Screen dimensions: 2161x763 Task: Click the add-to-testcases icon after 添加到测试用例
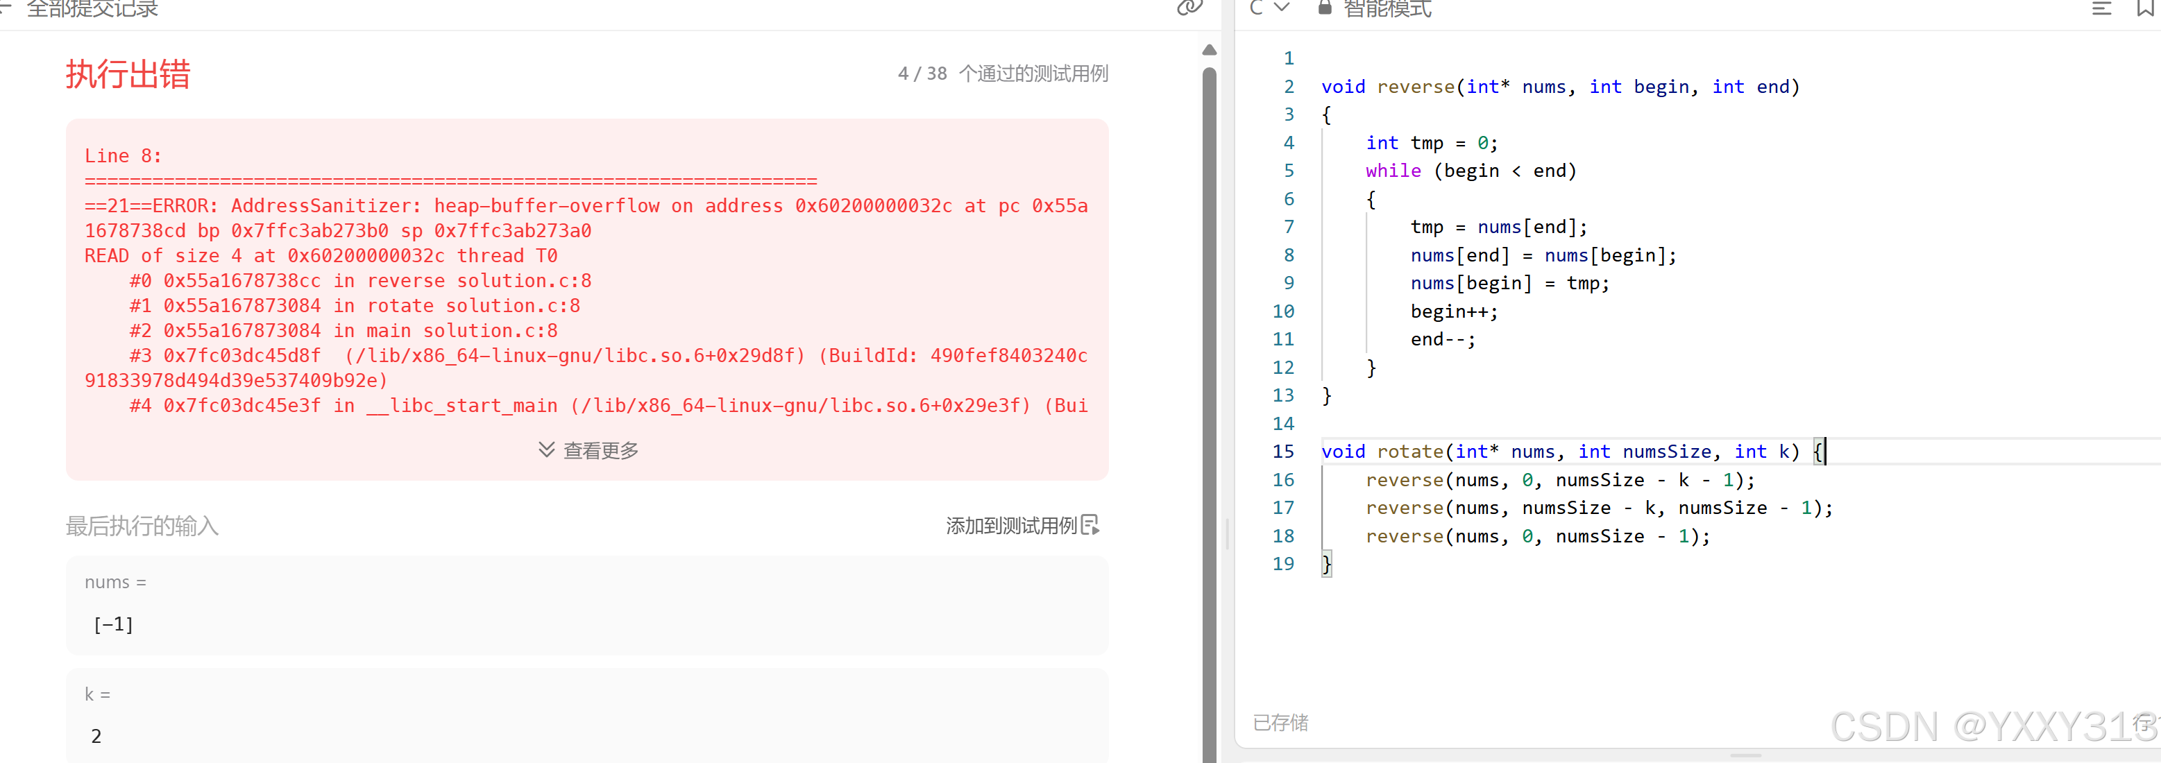tap(1090, 526)
